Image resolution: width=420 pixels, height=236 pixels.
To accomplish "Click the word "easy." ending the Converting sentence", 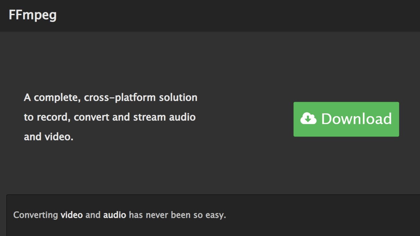I will click(x=216, y=215).
